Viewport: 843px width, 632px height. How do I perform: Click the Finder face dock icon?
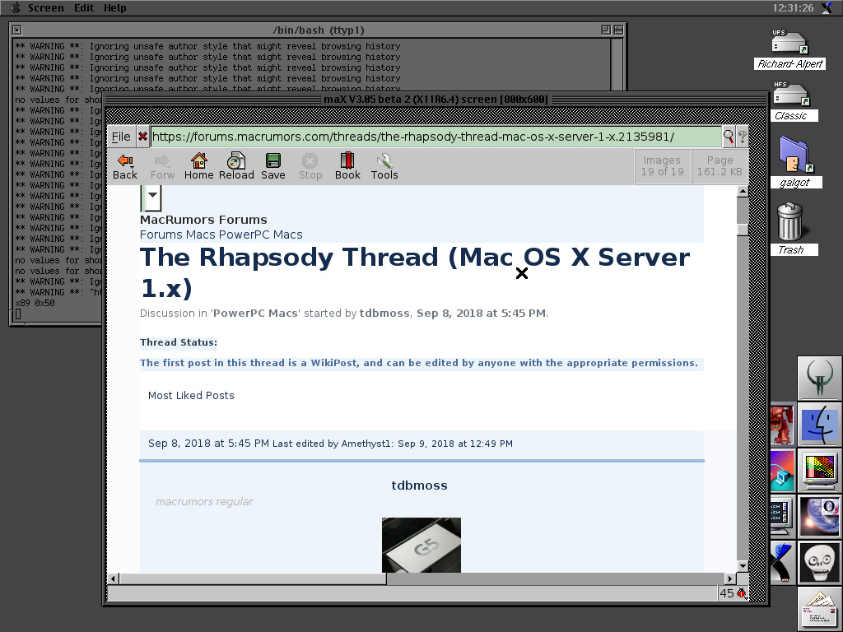coord(819,425)
